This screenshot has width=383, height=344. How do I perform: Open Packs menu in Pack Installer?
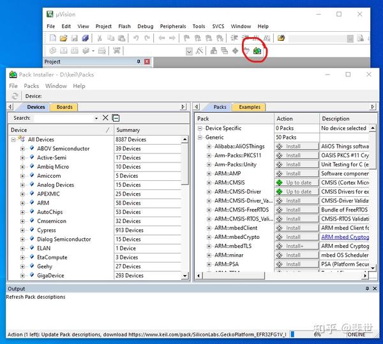click(x=31, y=86)
